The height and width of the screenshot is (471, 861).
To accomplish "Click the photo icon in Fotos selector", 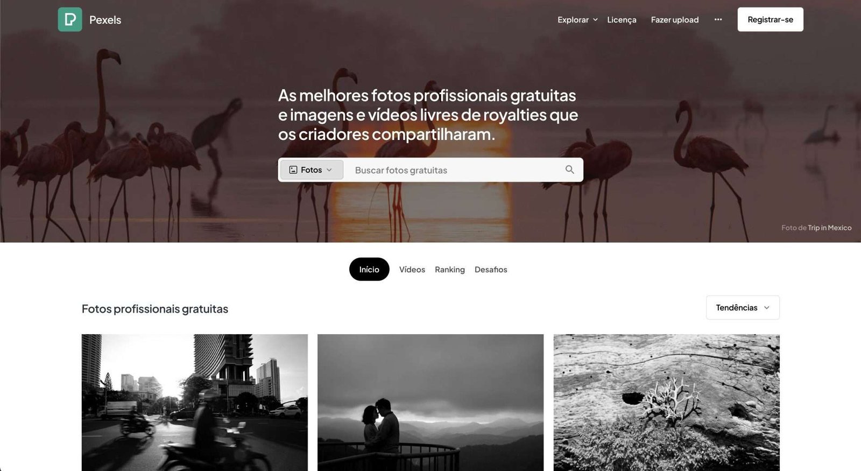I will coord(293,170).
